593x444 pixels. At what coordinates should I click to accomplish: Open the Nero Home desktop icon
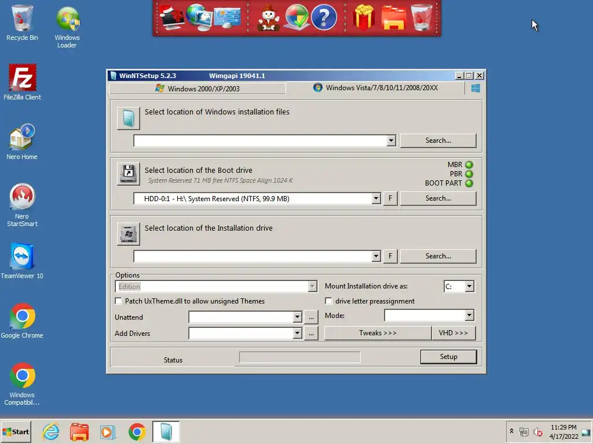point(22,142)
